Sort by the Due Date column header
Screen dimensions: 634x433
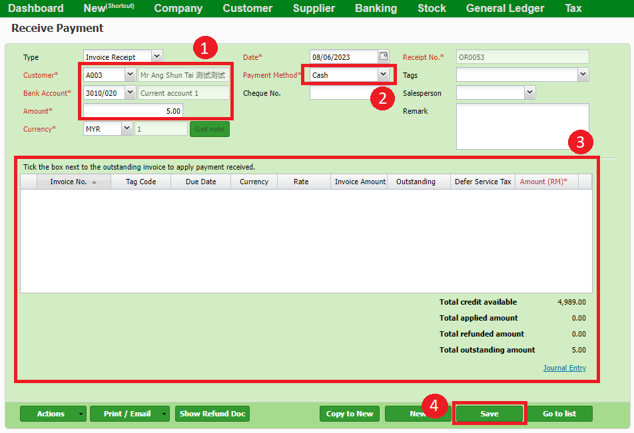(x=200, y=182)
